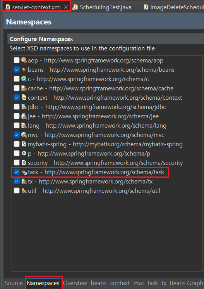
Task: Select the Namespaces bottom tab
Action: pyautogui.click(x=43, y=283)
